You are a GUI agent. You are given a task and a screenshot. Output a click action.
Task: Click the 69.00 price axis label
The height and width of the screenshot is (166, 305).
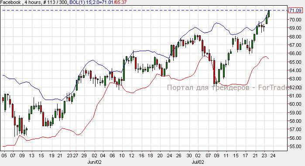point(295,28)
